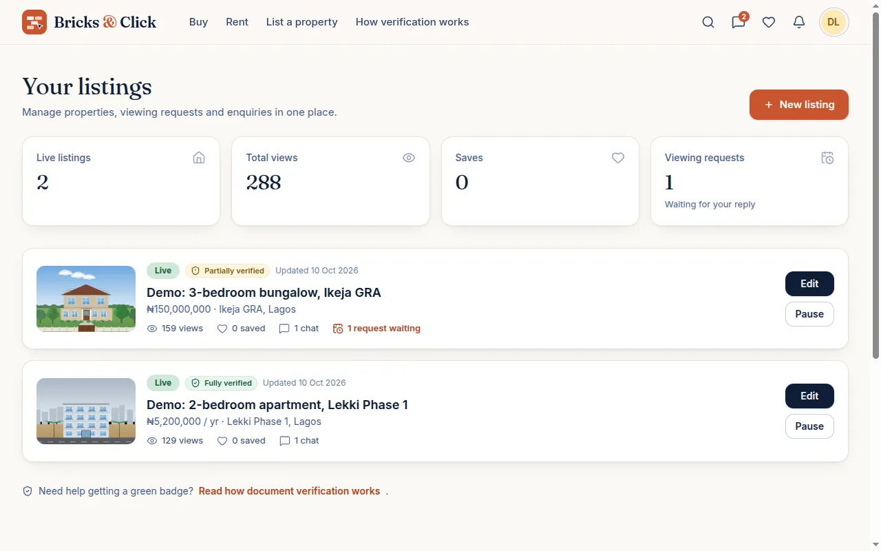The image size is (881, 551).
Task: Go to the Buy menu
Action: click(x=198, y=22)
